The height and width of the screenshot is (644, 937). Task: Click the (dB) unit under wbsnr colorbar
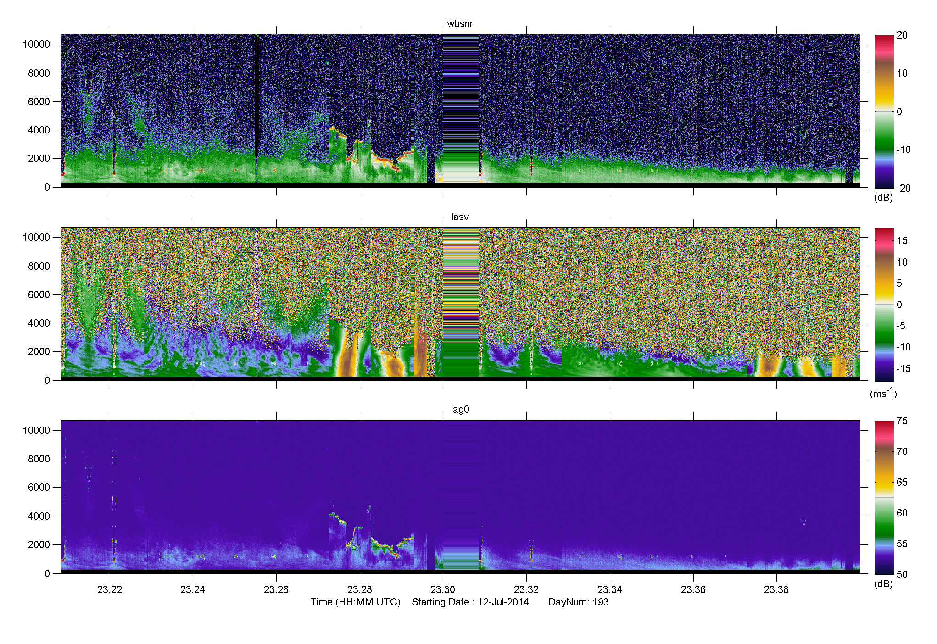tap(883, 198)
